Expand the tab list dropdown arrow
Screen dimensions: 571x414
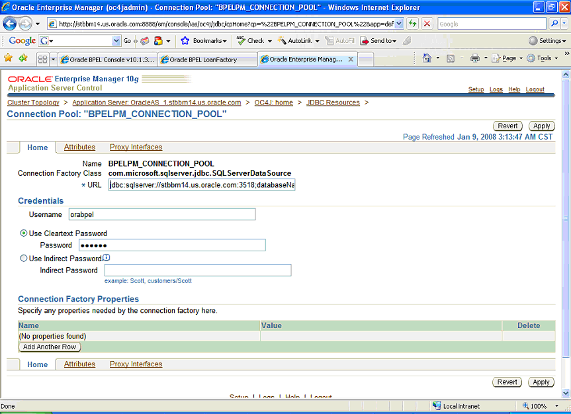click(x=53, y=59)
